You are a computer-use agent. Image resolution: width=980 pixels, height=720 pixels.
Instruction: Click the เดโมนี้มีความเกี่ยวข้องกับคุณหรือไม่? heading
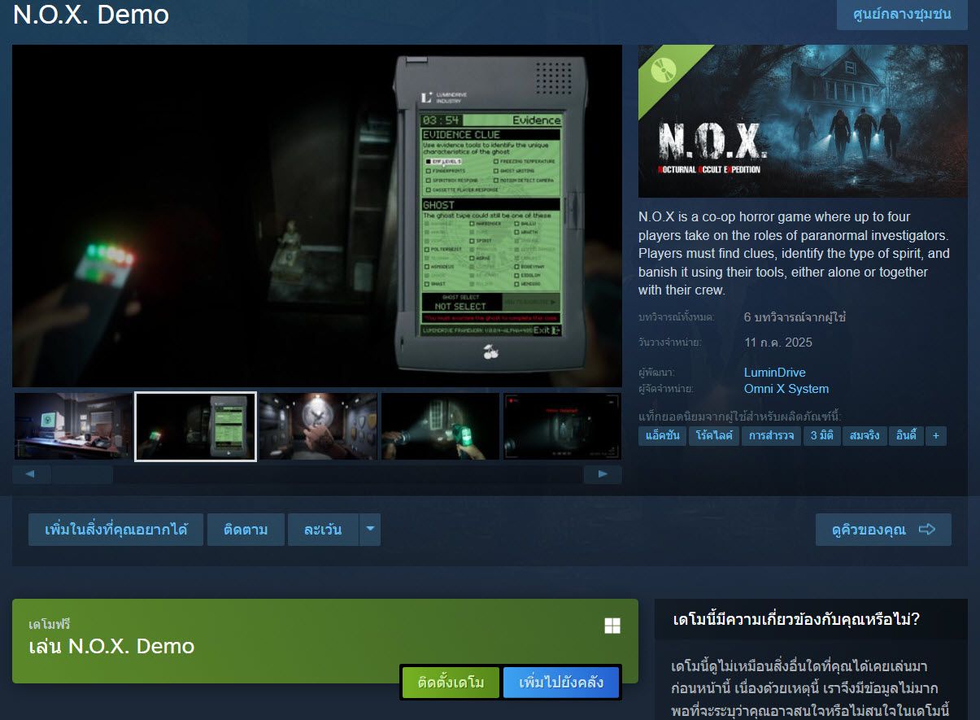(796, 620)
